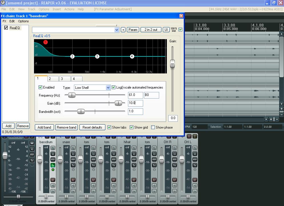
Task: Uncheck the band Enabled checkbox
Action: pyautogui.click(x=40, y=87)
